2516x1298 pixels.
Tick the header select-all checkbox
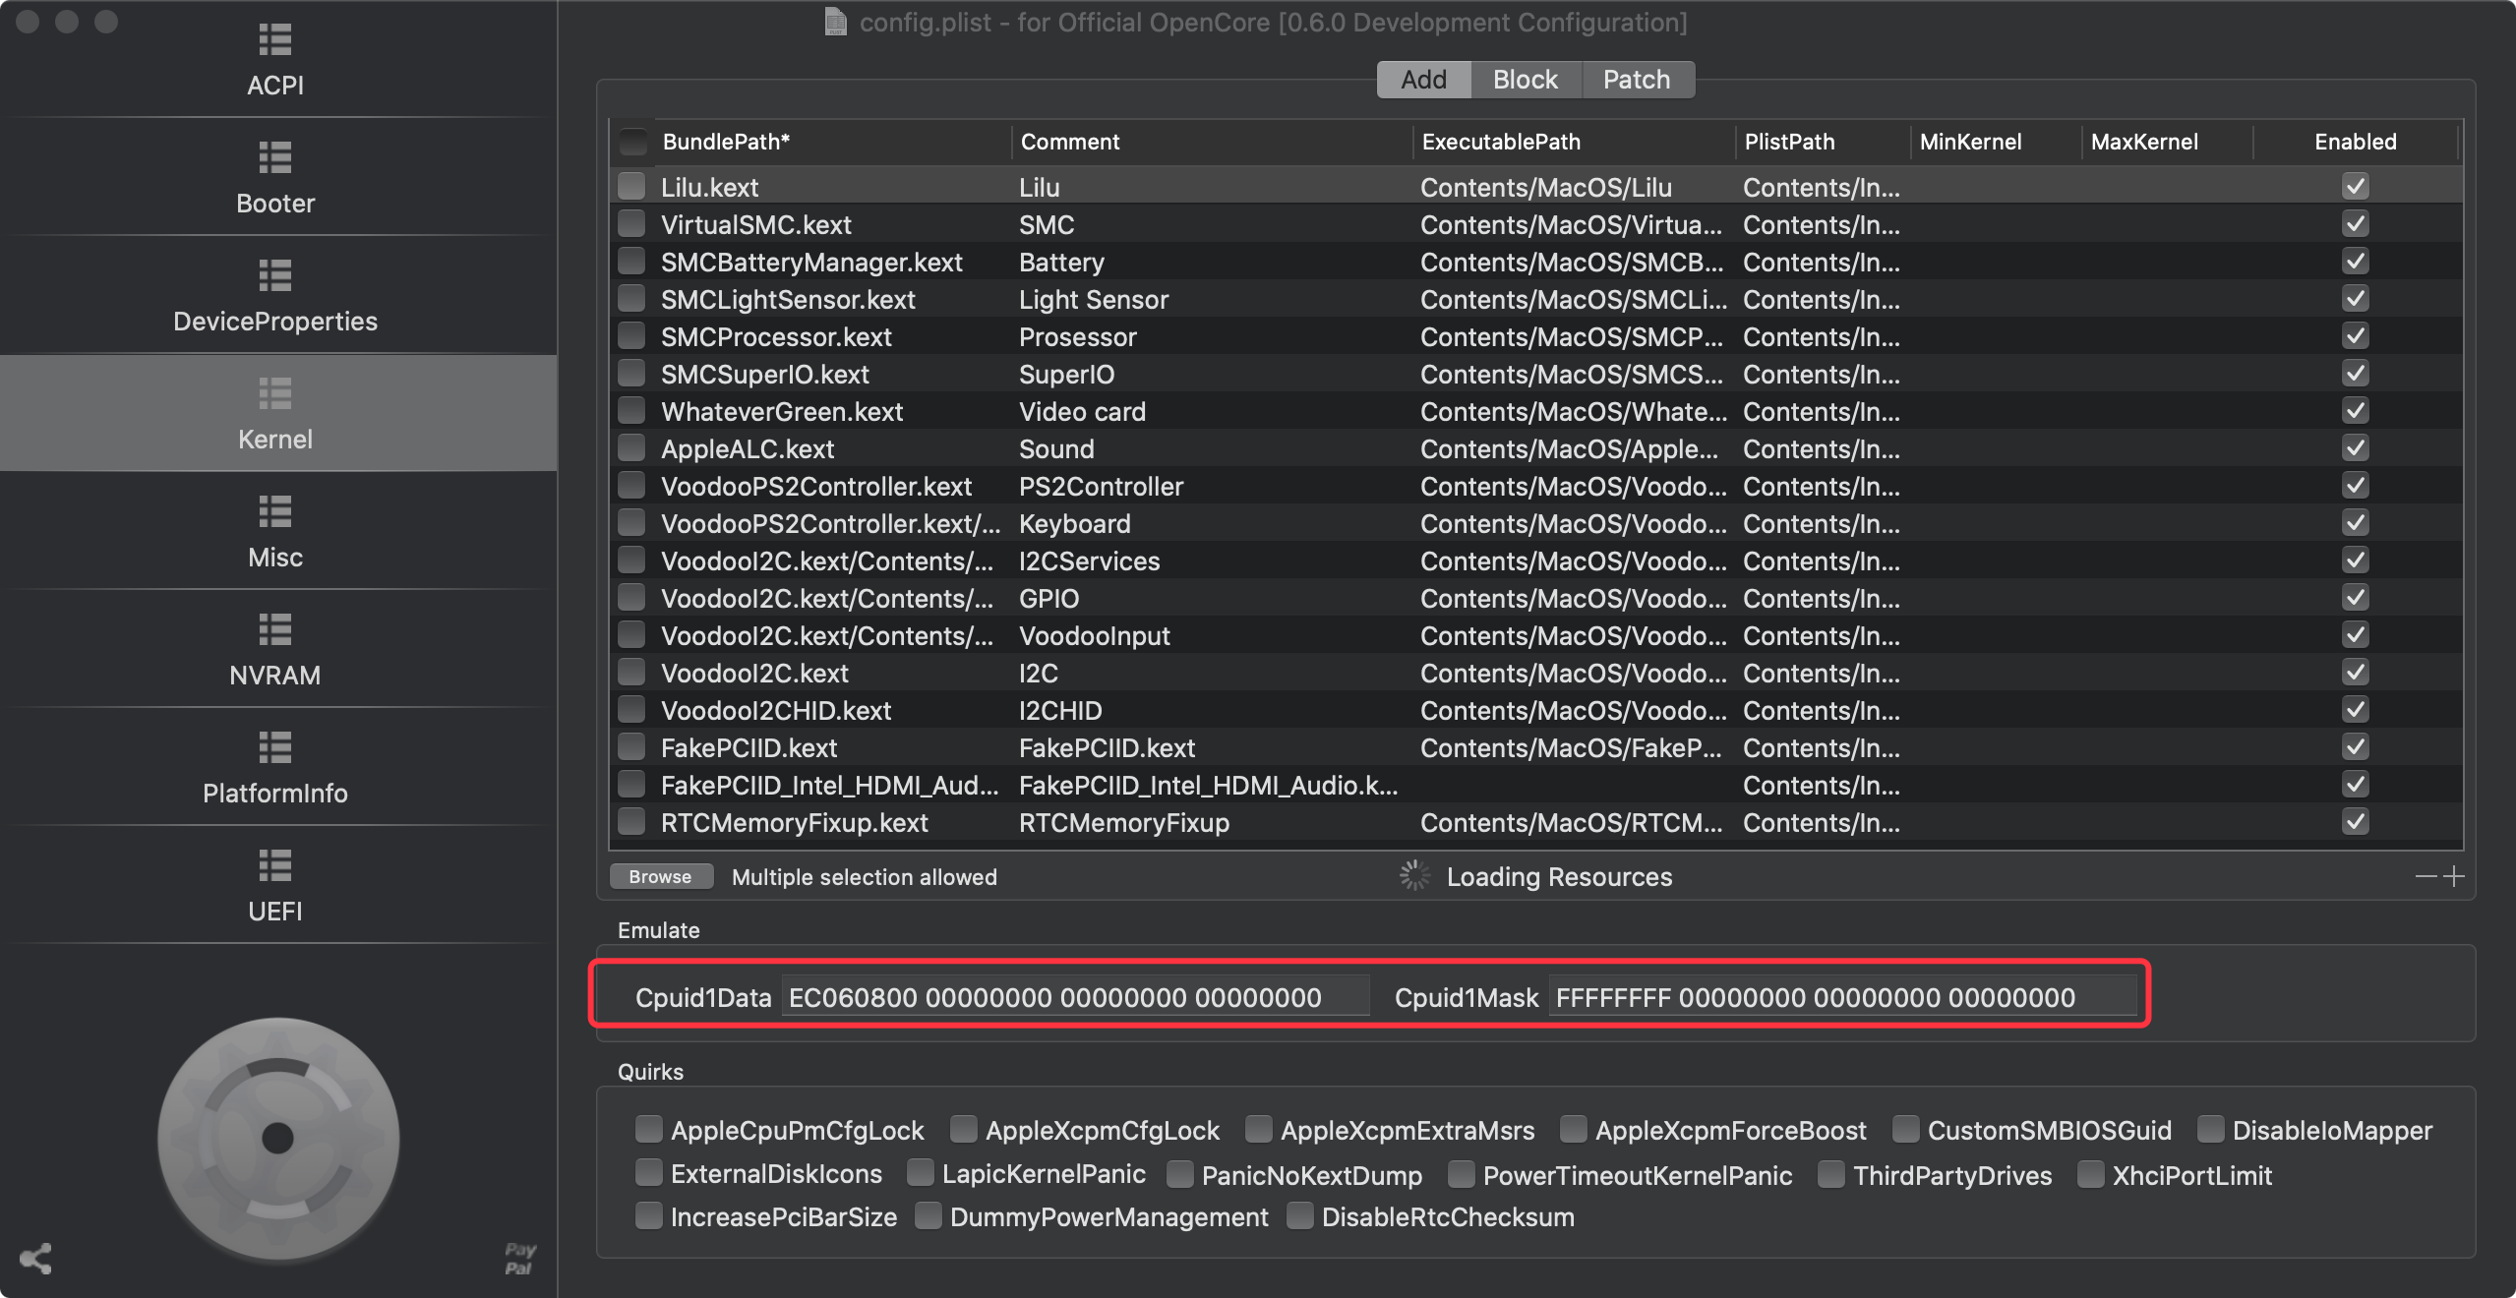pos(633,142)
